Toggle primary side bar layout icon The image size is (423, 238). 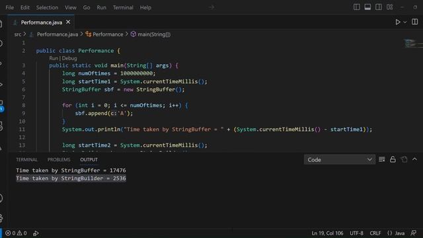point(357,7)
